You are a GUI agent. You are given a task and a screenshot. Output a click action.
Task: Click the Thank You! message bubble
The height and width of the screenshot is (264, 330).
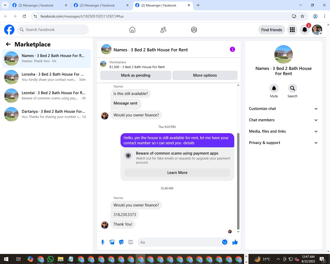click(x=123, y=224)
